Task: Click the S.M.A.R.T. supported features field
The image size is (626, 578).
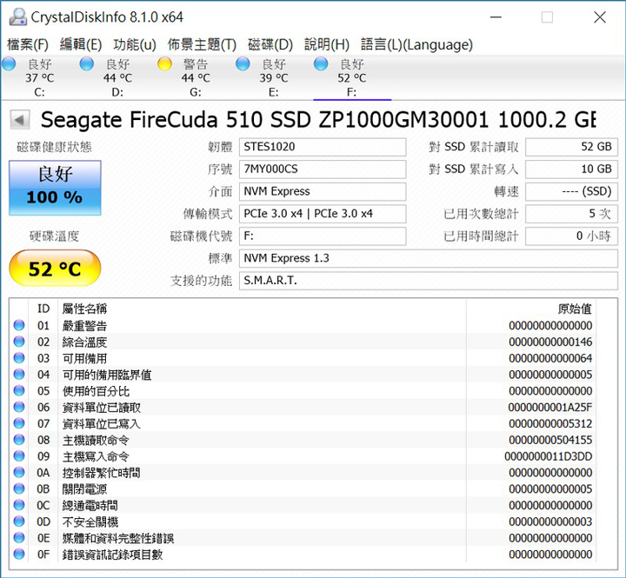Action: (429, 281)
